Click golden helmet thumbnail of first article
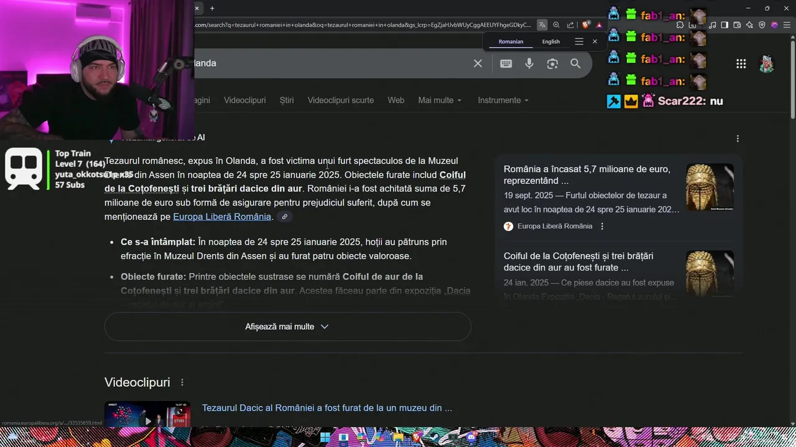 click(x=710, y=187)
